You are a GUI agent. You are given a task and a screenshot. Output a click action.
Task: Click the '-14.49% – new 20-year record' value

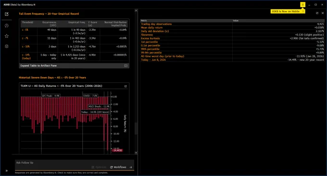pyautogui.click(x=305, y=60)
